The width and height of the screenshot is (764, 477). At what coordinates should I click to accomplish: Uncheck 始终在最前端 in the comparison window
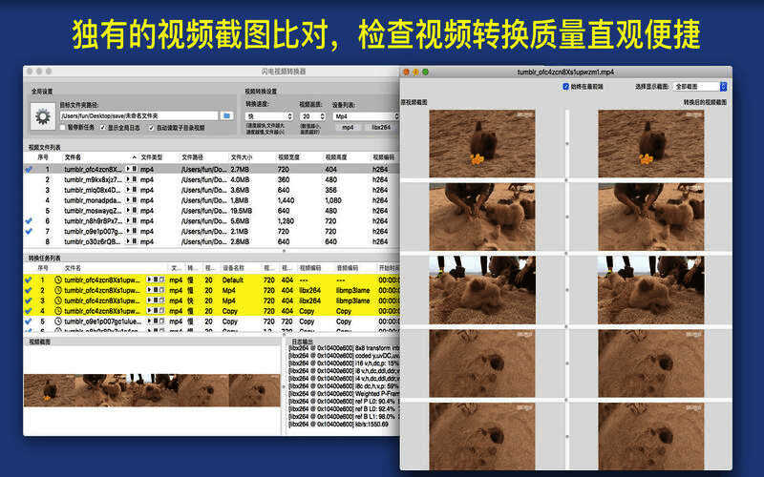click(566, 86)
